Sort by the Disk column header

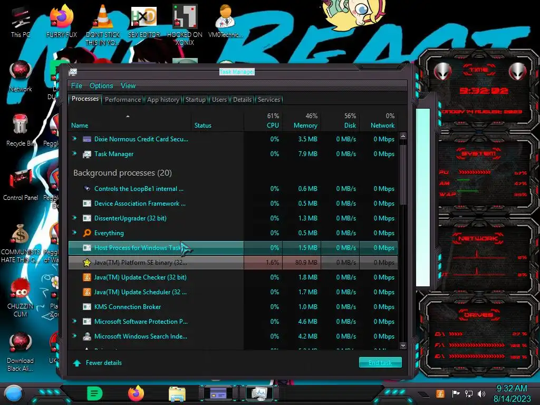pos(340,121)
